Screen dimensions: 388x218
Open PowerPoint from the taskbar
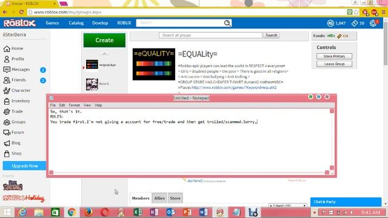[x=187, y=213]
